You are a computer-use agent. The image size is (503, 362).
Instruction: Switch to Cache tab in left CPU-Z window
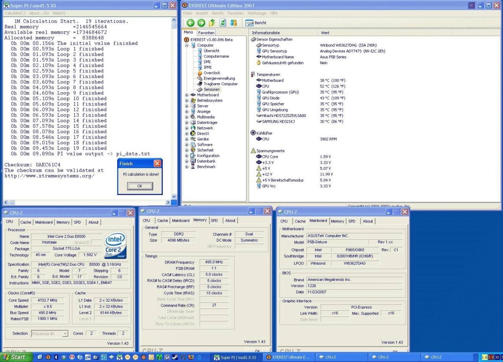click(x=26, y=222)
